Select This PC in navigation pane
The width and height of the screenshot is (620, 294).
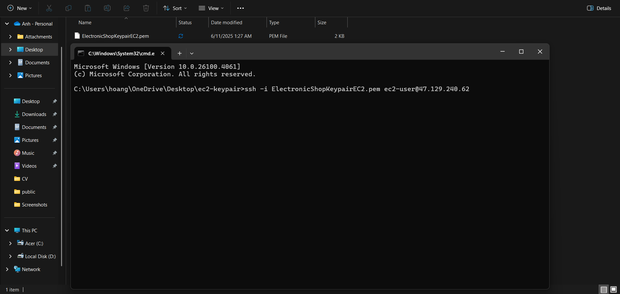[x=26, y=230]
